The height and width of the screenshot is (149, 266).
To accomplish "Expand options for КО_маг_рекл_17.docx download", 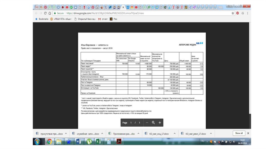I will (x=211, y=134).
